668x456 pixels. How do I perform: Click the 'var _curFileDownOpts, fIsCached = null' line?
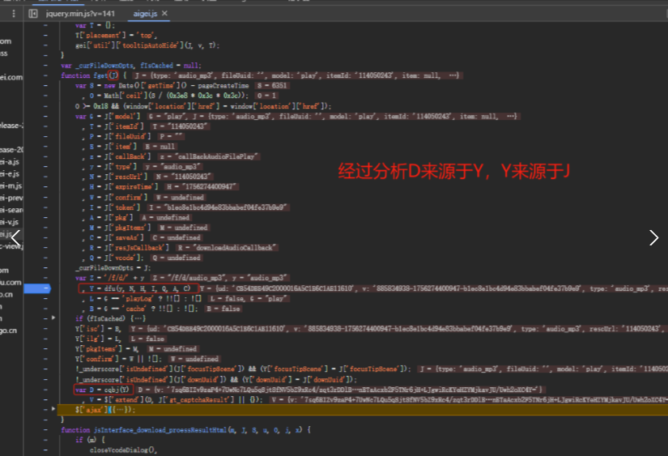coord(131,66)
